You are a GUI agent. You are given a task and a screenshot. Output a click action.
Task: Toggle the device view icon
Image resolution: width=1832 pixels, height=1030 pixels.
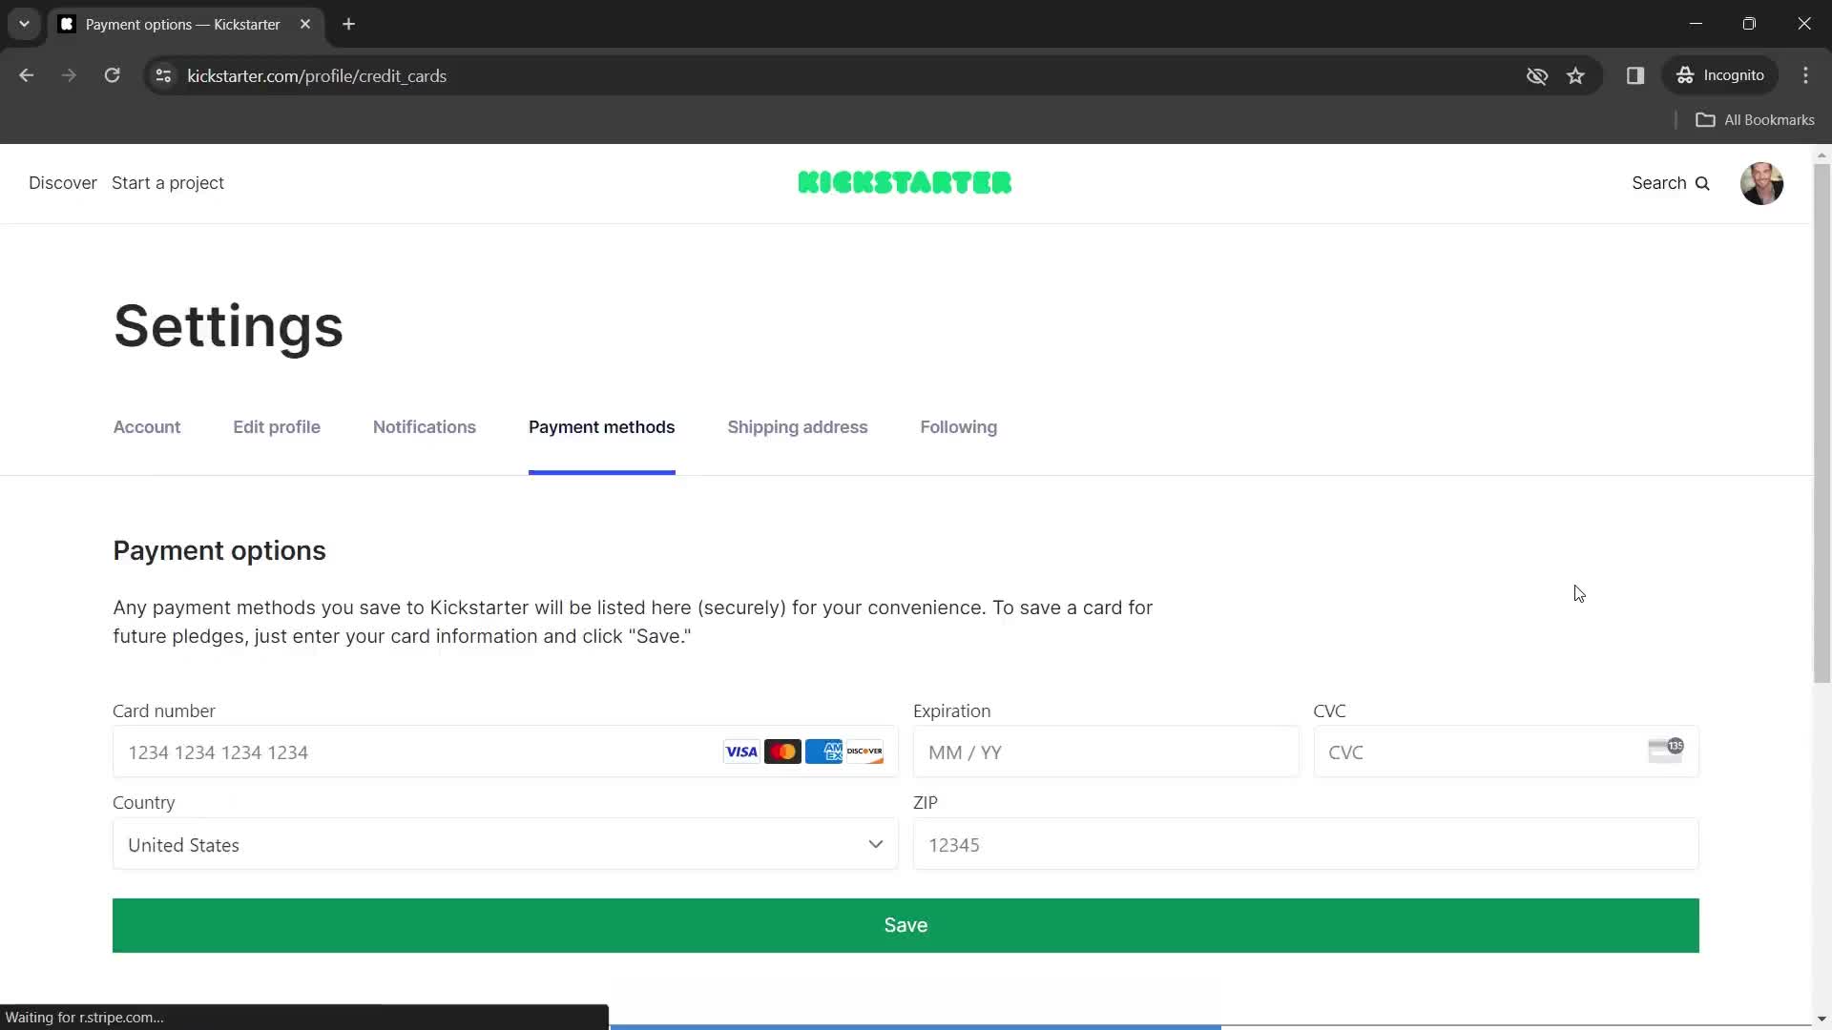point(1635,75)
